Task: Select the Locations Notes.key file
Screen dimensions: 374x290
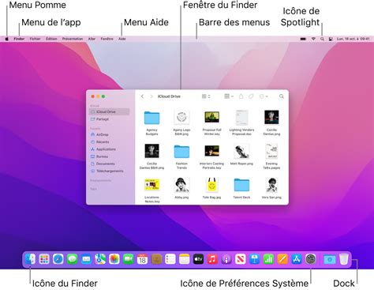Action: (x=151, y=185)
